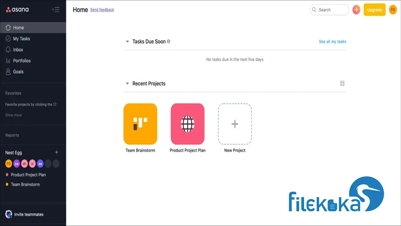Collapse the Tasks Due Soon section
This screenshot has height=226, width=401.
point(127,42)
